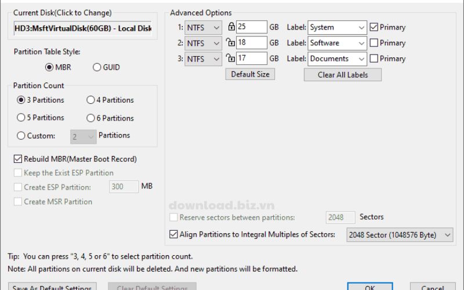Click the lock icon for partition 1 size
This screenshot has height=290, width=464.
pos(231,27)
